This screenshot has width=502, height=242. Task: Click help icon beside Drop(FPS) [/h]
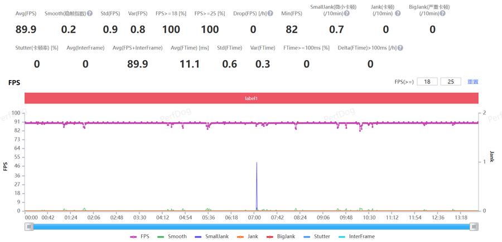(270, 13)
